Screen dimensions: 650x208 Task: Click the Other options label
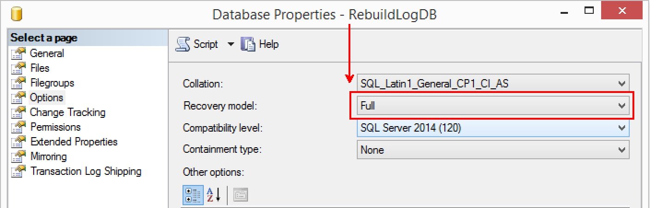213,172
